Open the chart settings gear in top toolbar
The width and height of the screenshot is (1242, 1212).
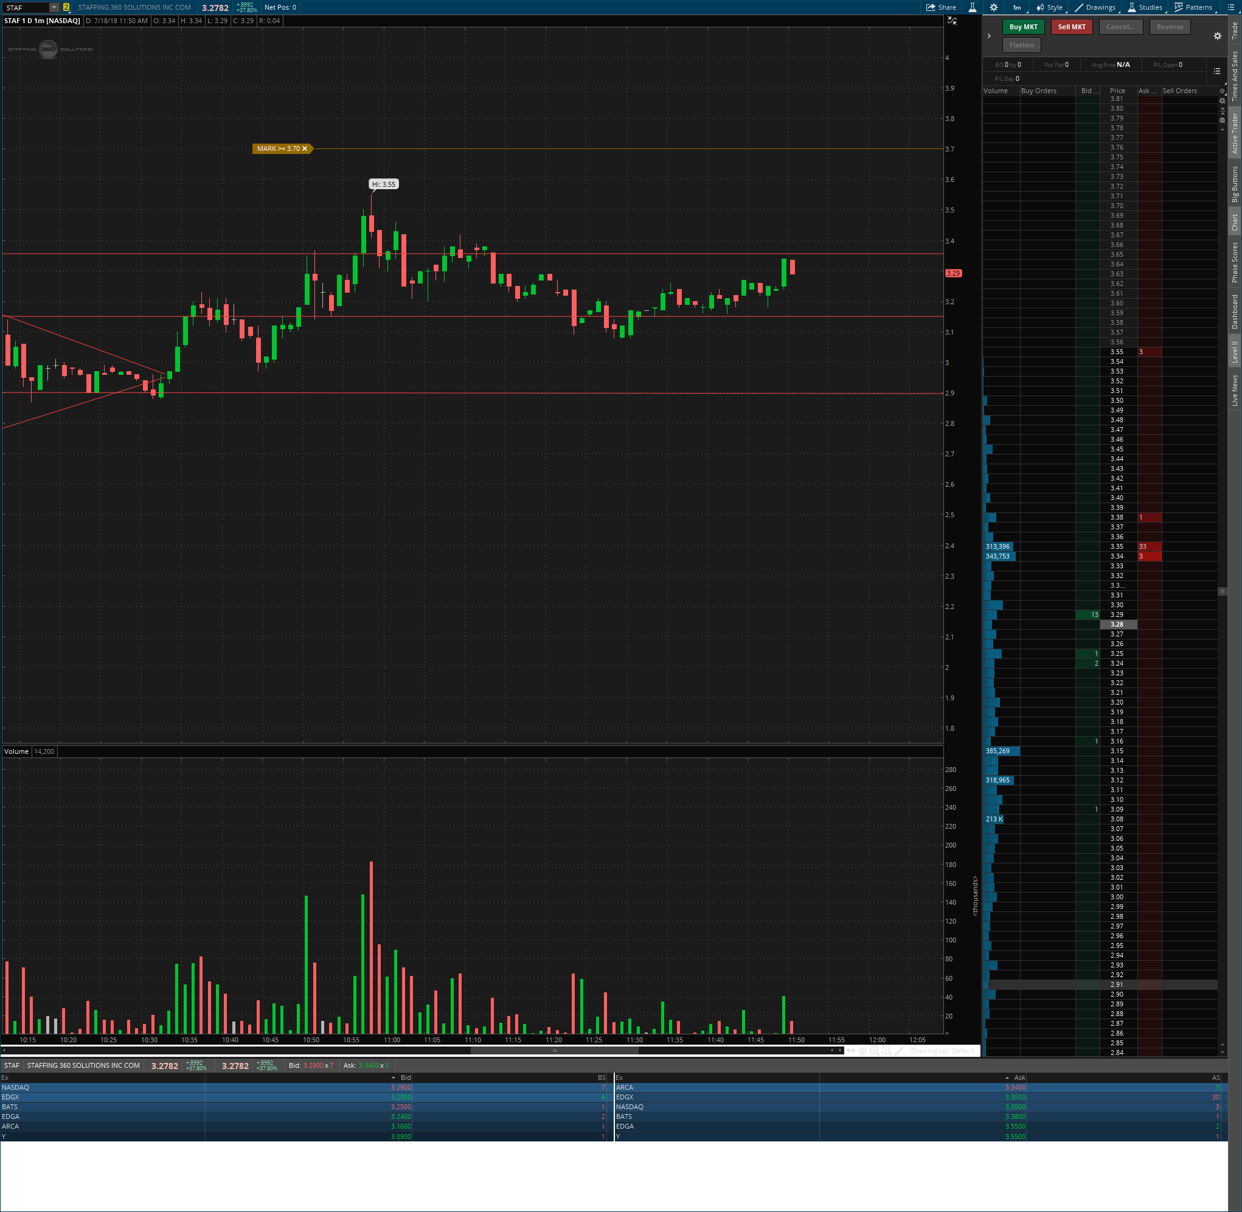tap(994, 8)
